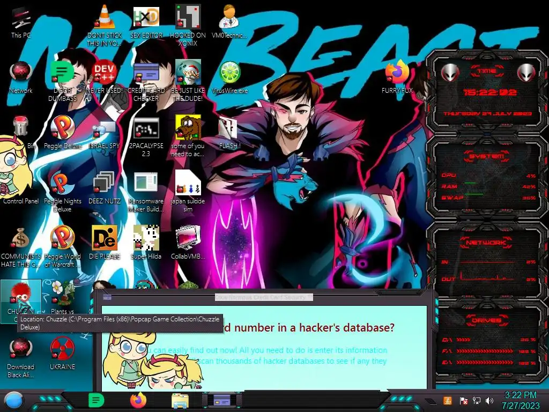Open DIE PLEASE Dreamweaver-style icon
This screenshot has height=412, width=549.
105,243
